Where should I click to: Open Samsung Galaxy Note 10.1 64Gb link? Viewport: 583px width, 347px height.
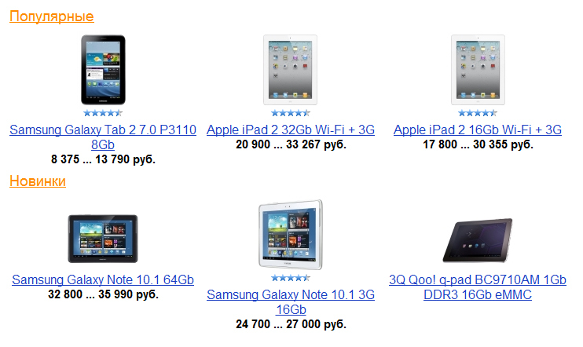click(103, 279)
